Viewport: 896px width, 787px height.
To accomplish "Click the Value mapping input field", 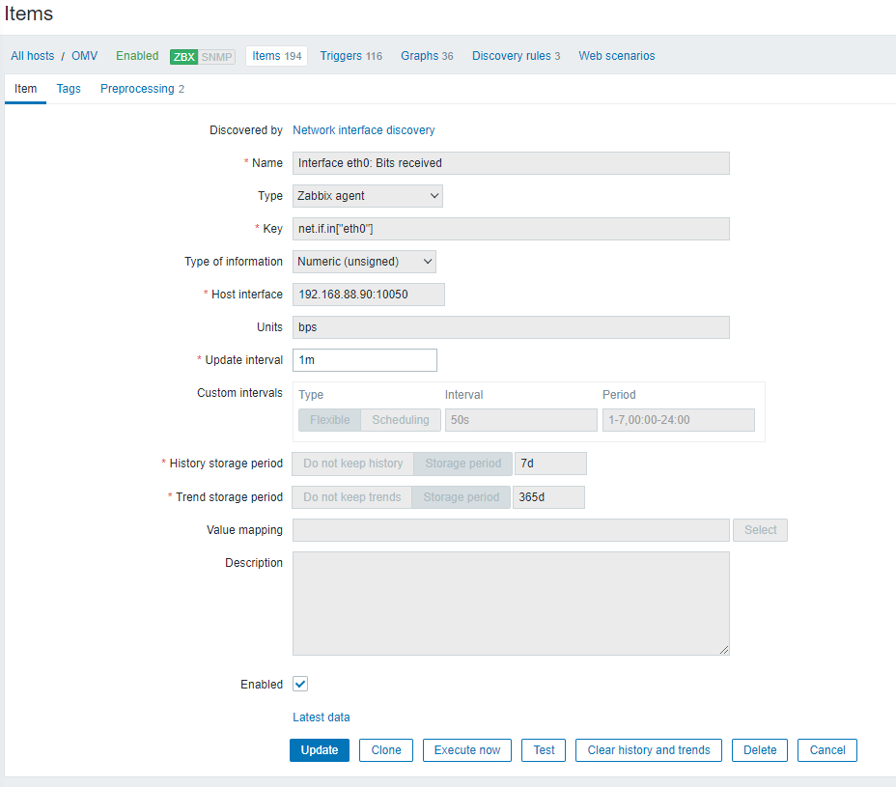I will [511, 530].
